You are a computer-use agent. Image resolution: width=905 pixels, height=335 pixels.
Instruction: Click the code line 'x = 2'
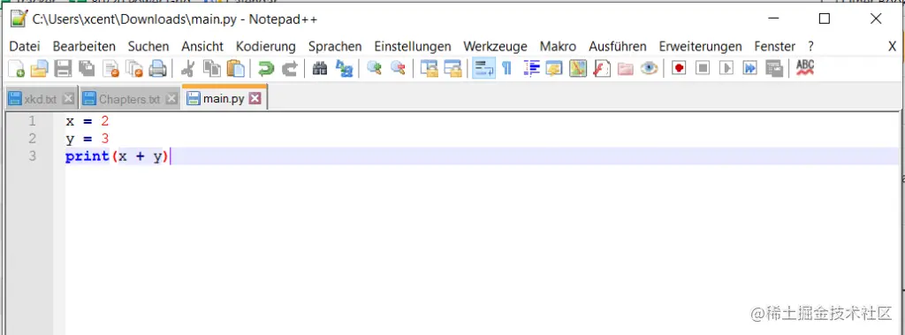click(87, 121)
